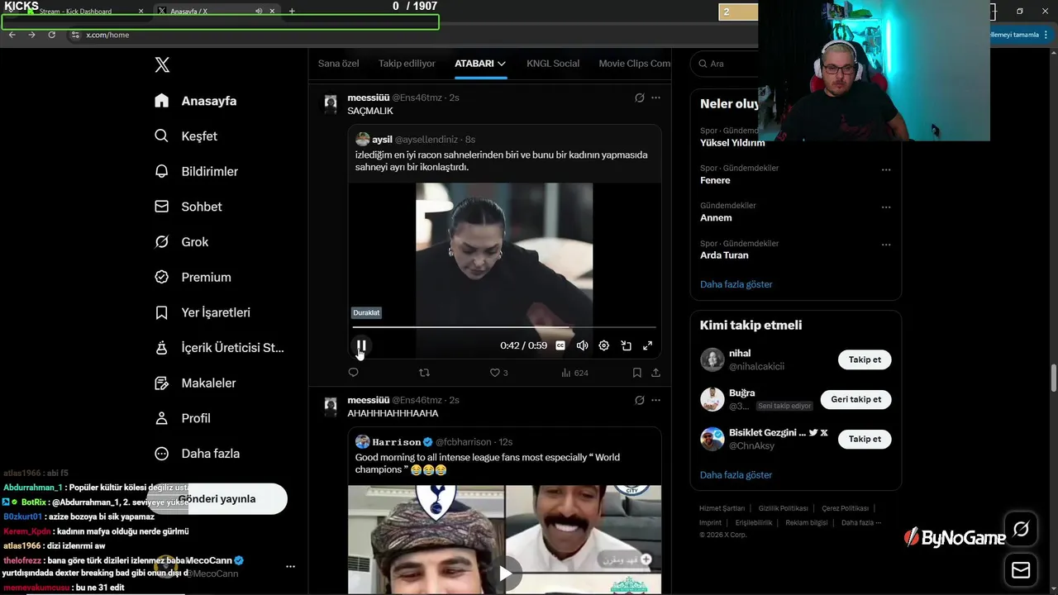
Task: Open Grok from sidebar
Action: 181,242
